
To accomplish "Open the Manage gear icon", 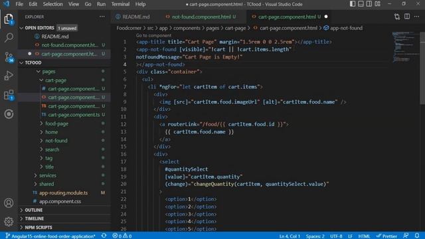I will 9,222.
